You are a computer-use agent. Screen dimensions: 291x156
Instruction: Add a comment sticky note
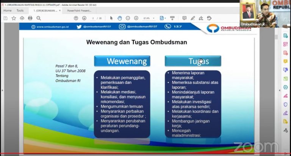click(x=184, y=18)
